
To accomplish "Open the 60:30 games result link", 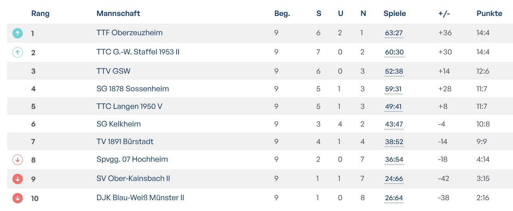I will coord(394,52).
